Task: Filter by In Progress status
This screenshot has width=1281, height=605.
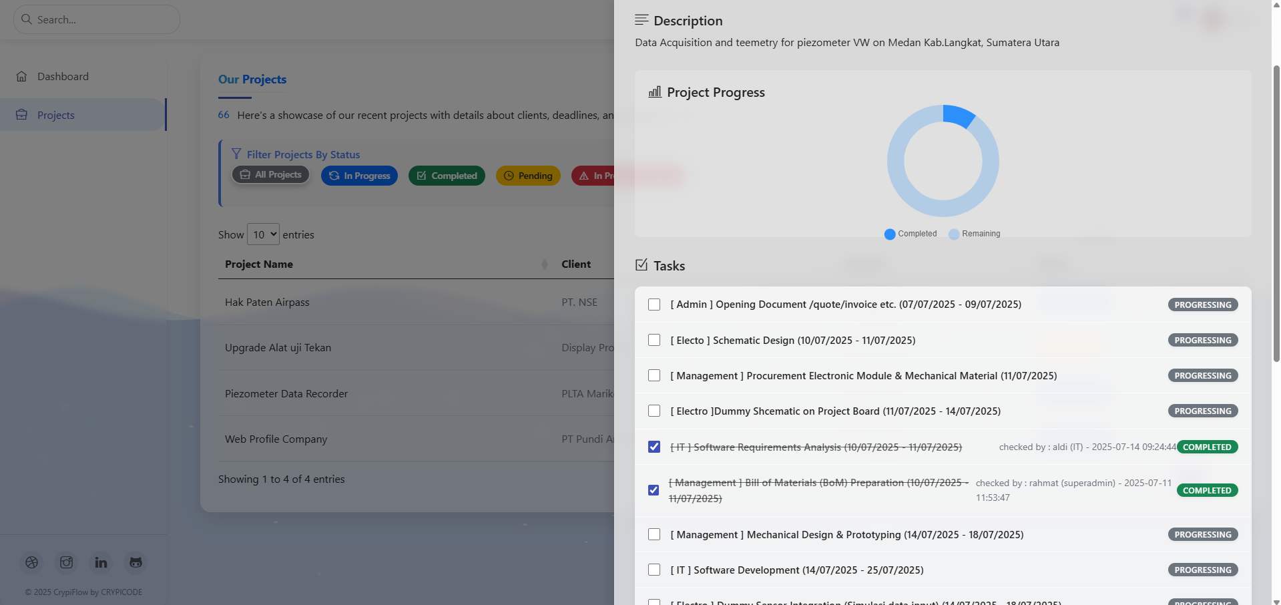Action: tap(359, 176)
